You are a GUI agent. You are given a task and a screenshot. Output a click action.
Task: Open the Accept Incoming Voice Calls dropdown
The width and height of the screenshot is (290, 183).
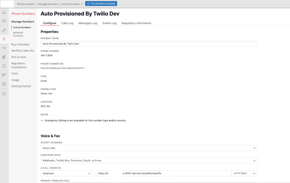[149, 148]
